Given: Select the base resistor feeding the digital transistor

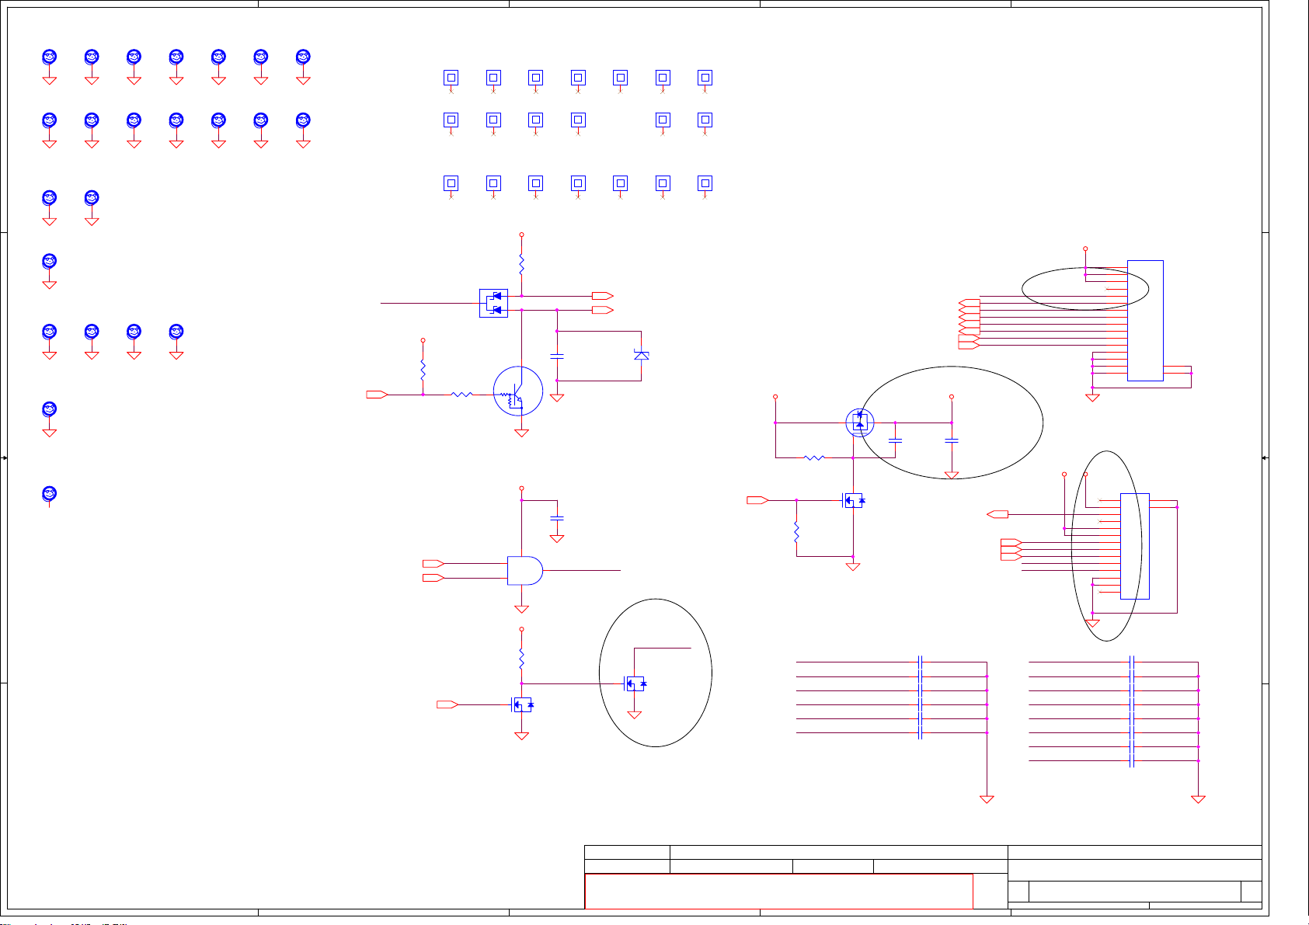Looking at the screenshot, I should click(x=462, y=395).
